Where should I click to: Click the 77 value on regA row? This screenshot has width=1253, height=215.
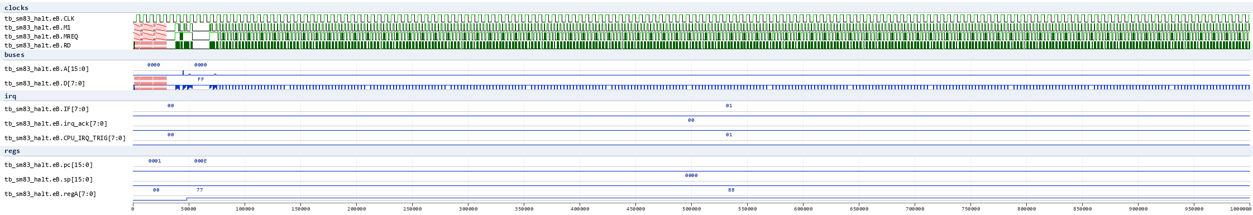tap(200, 190)
